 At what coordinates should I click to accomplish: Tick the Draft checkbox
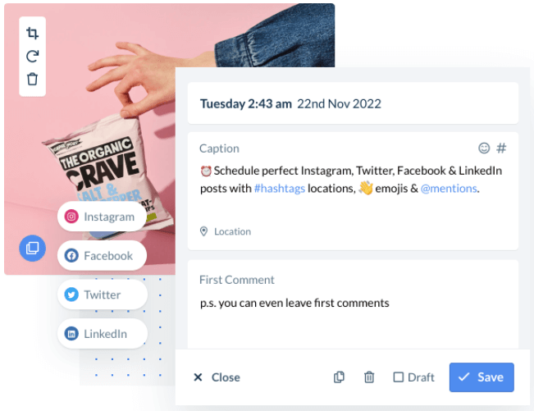(x=398, y=377)
